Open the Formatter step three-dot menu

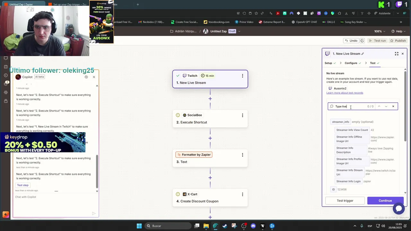coord(242,155)
